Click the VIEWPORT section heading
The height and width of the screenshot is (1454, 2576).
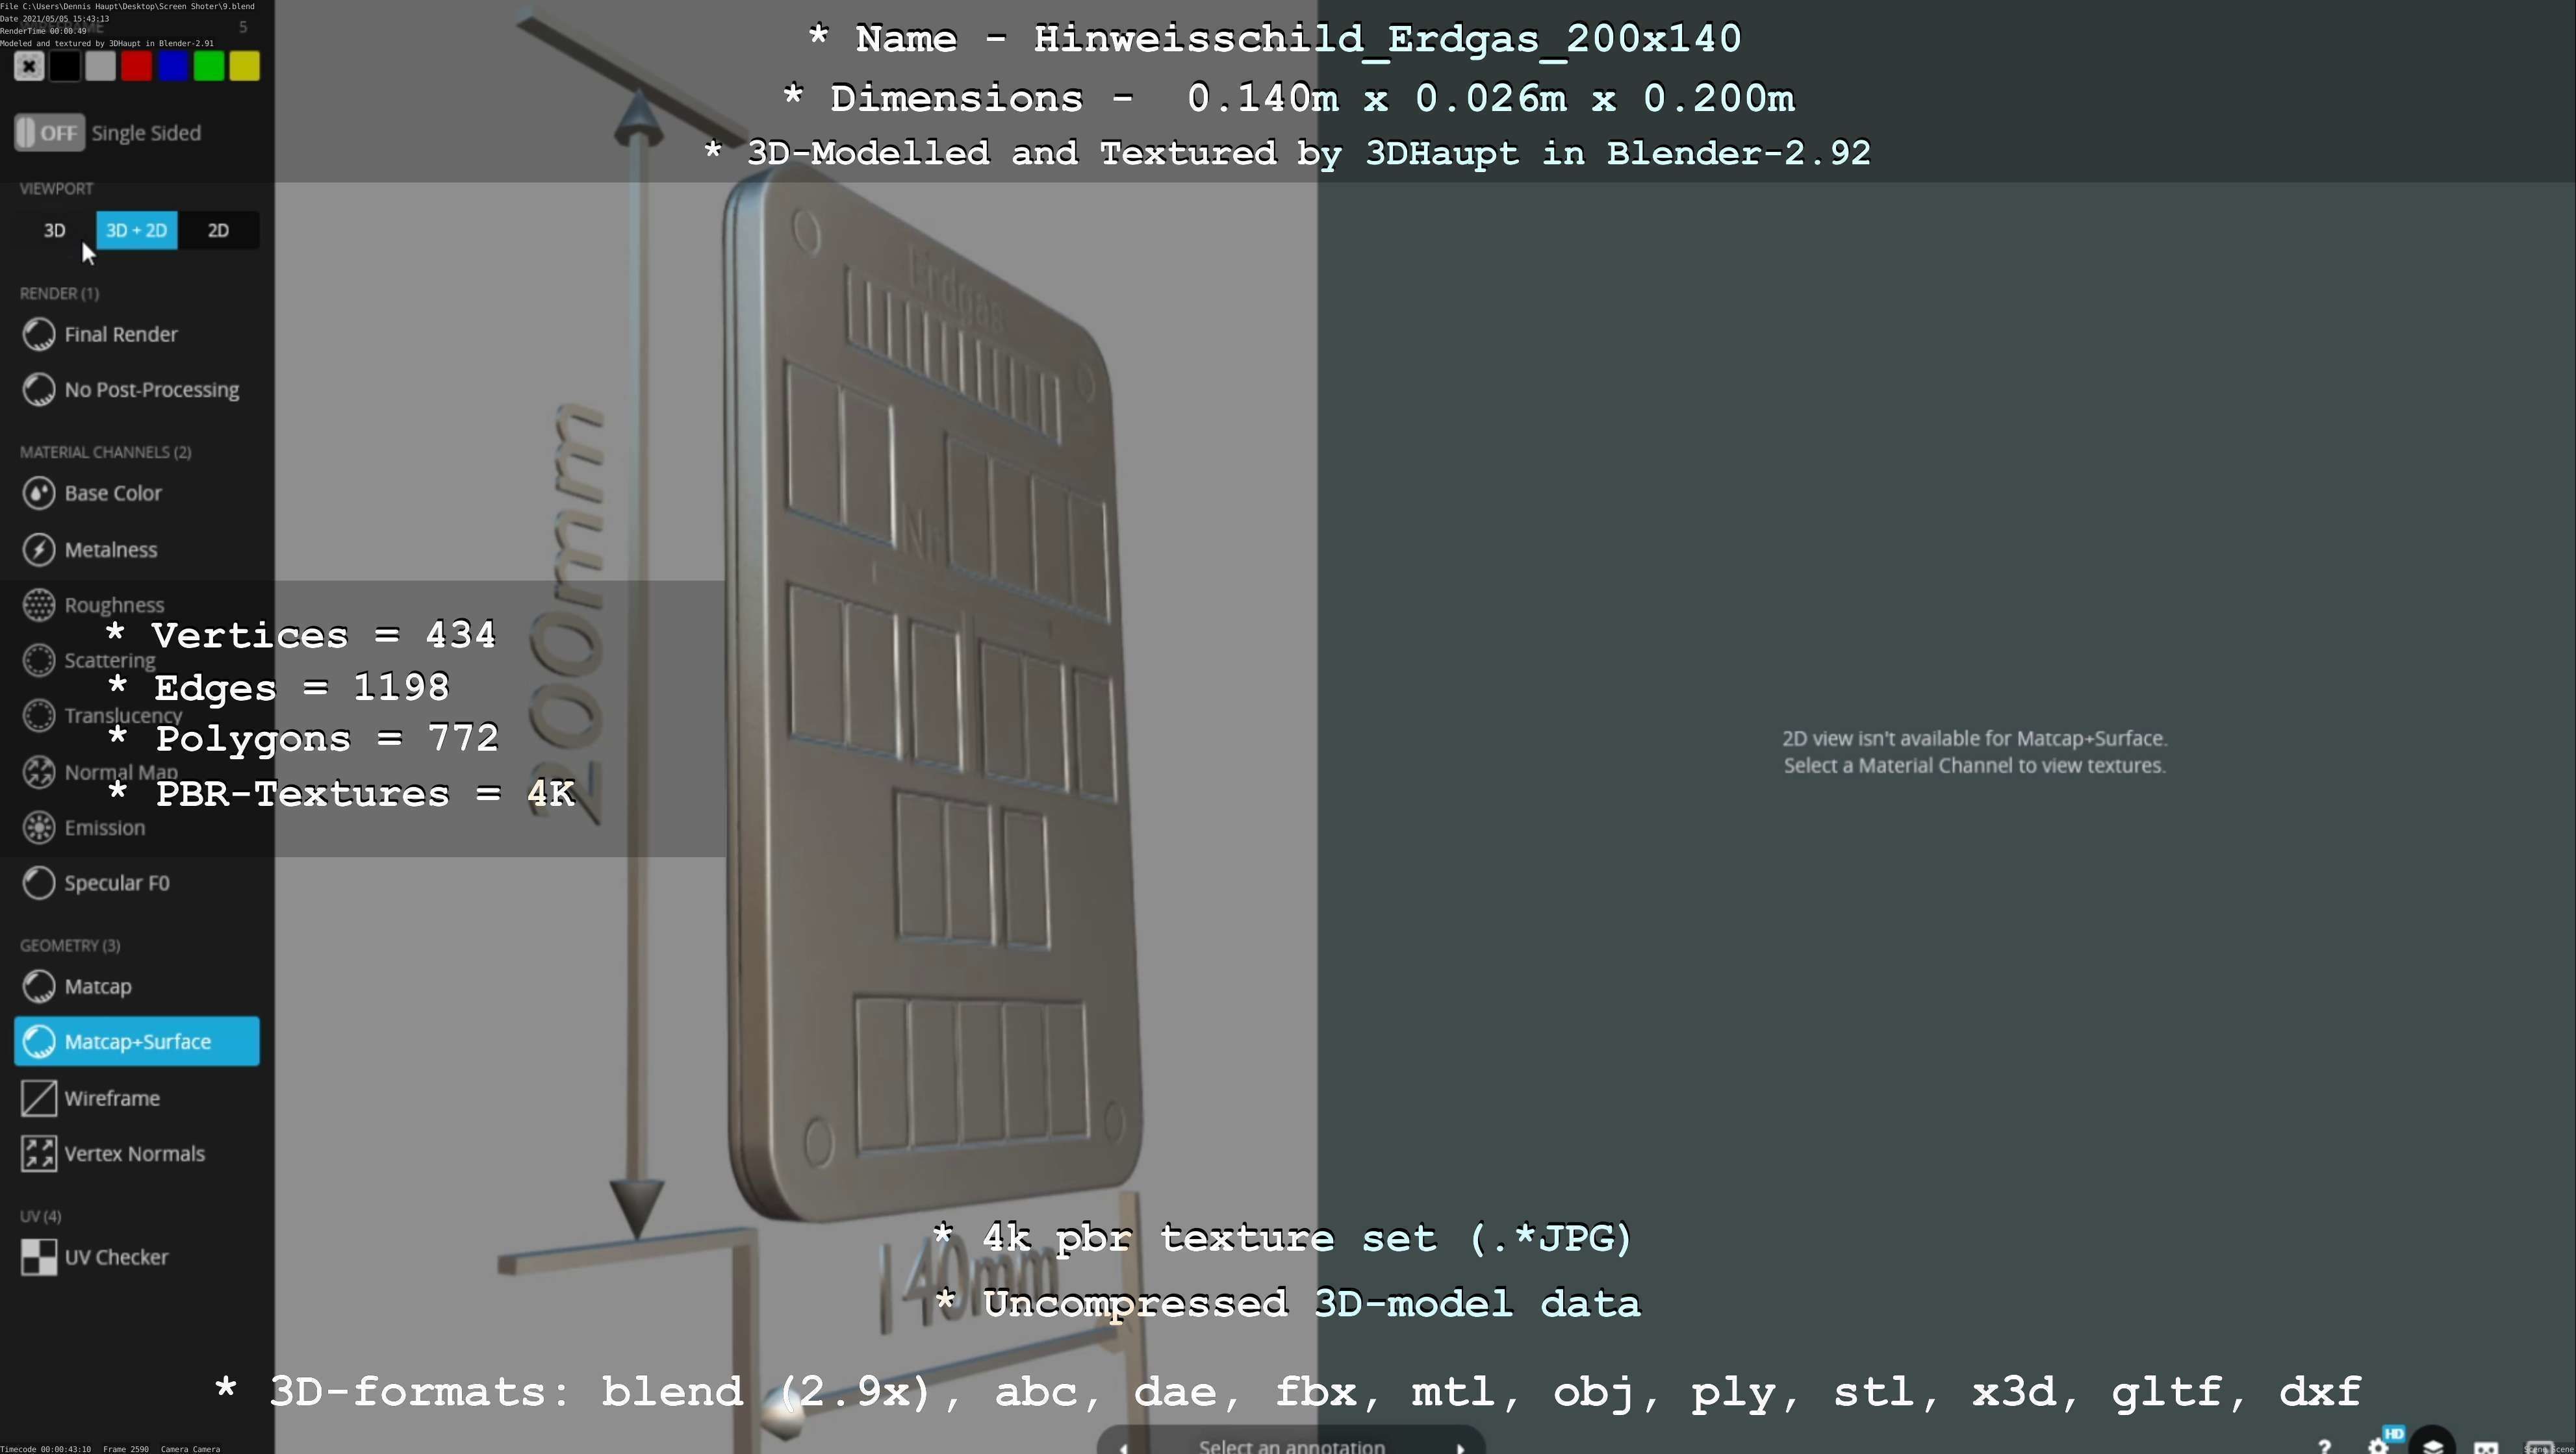[x=56, y=189]
